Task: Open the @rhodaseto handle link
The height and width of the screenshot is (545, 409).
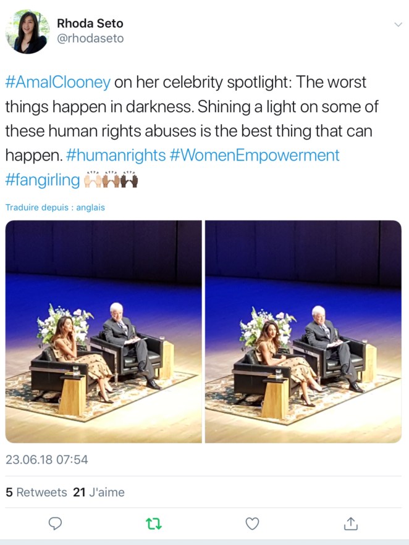Action: [x=90, y=39]
